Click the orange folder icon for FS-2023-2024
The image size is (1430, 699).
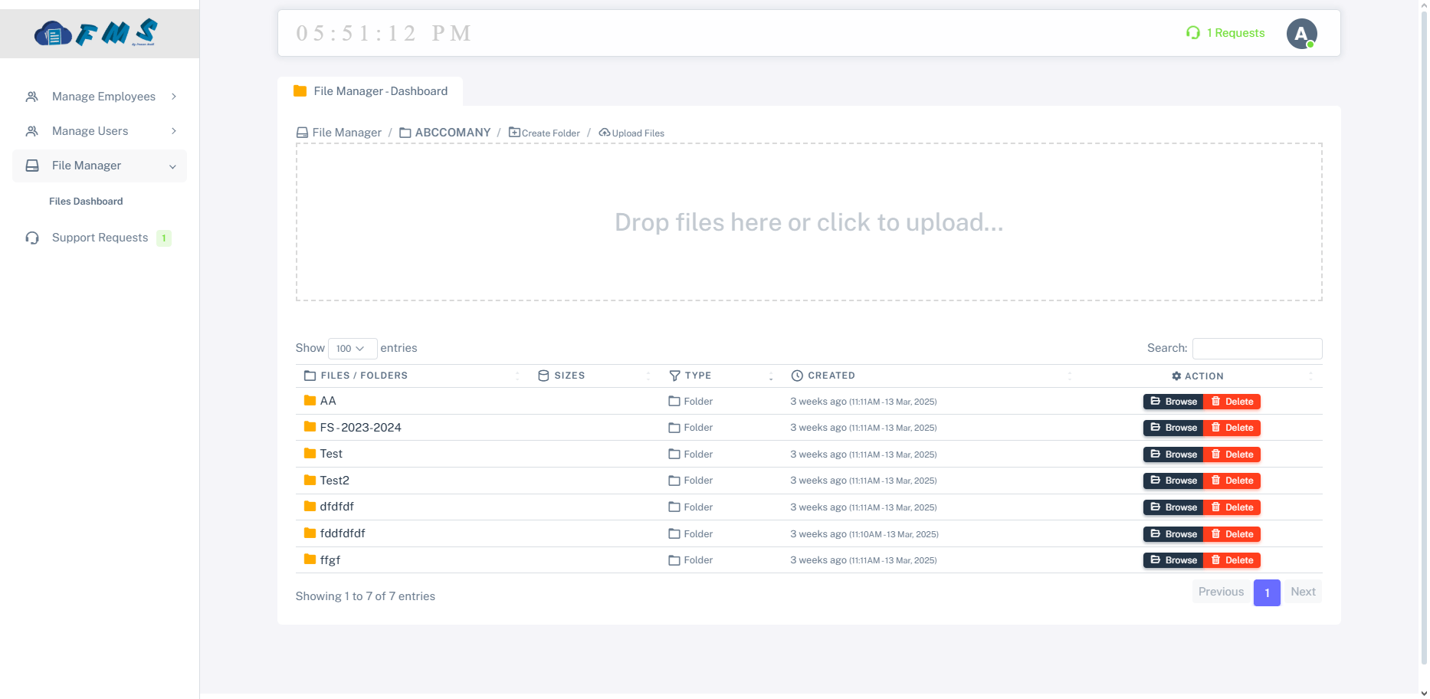(310, 427)
